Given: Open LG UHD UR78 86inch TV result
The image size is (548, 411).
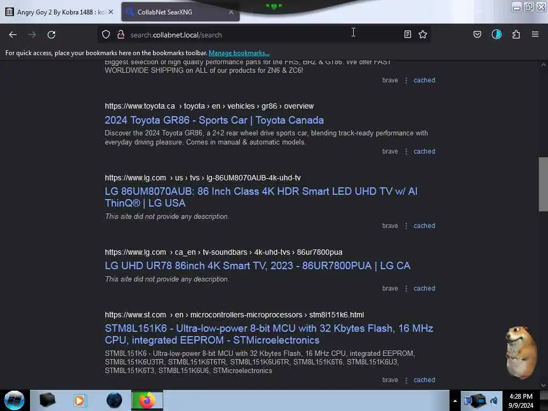Looking at the screenshot, I should point(257,265).
